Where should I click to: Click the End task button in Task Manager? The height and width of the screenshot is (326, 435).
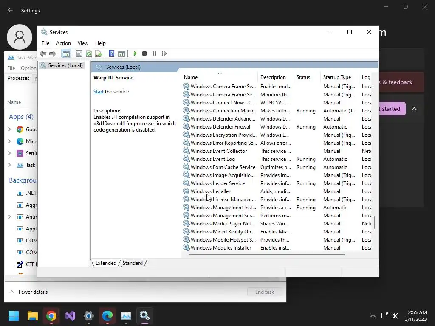point(265,292)
